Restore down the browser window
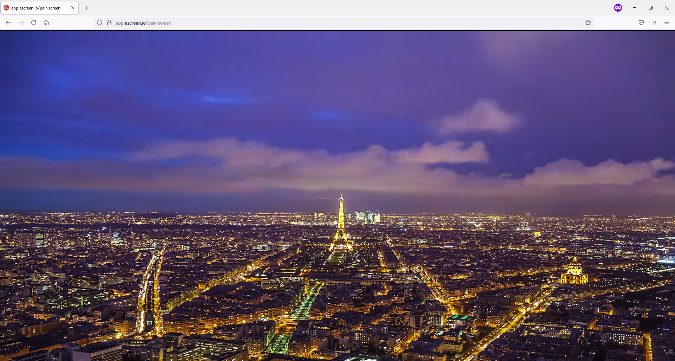This screenshot has width=675, height=361. point(650,8)
